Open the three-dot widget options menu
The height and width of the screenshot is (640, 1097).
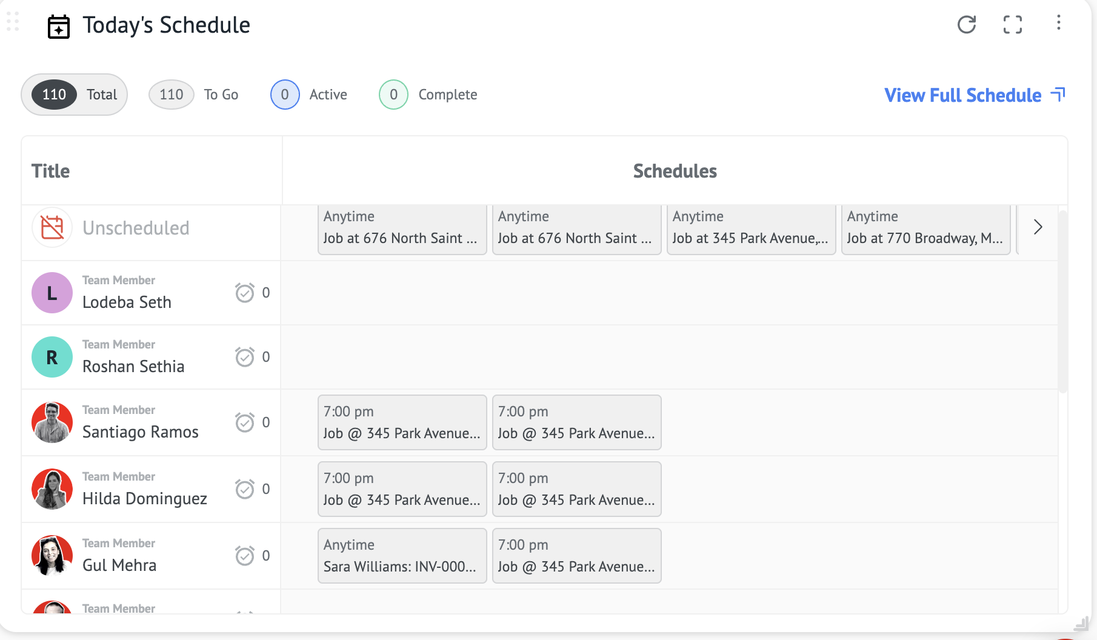[1059, 23]
